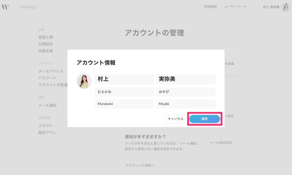Click the メール通知設定 button
Image resolution: width=292 pixels, height=175 pixels.
pyautogui.click(x=221, y=143)
